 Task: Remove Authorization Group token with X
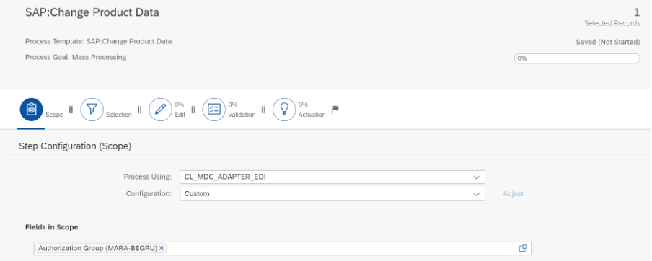click(x=162, y=248)
